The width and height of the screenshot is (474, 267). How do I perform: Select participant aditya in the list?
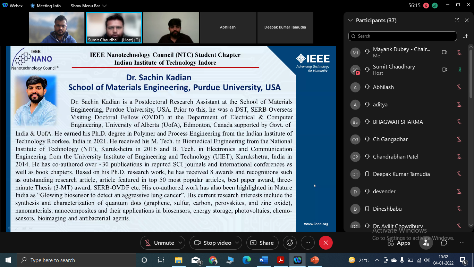[407, 104]
